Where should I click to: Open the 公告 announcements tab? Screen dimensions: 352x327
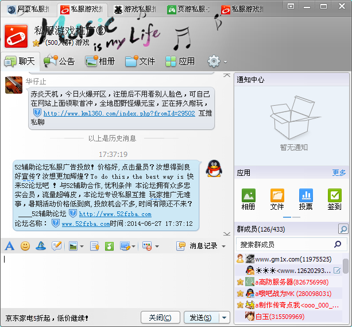[59, 61]
